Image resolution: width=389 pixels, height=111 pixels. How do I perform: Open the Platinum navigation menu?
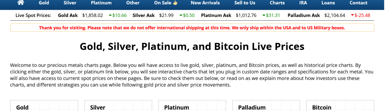pos(101,3)
